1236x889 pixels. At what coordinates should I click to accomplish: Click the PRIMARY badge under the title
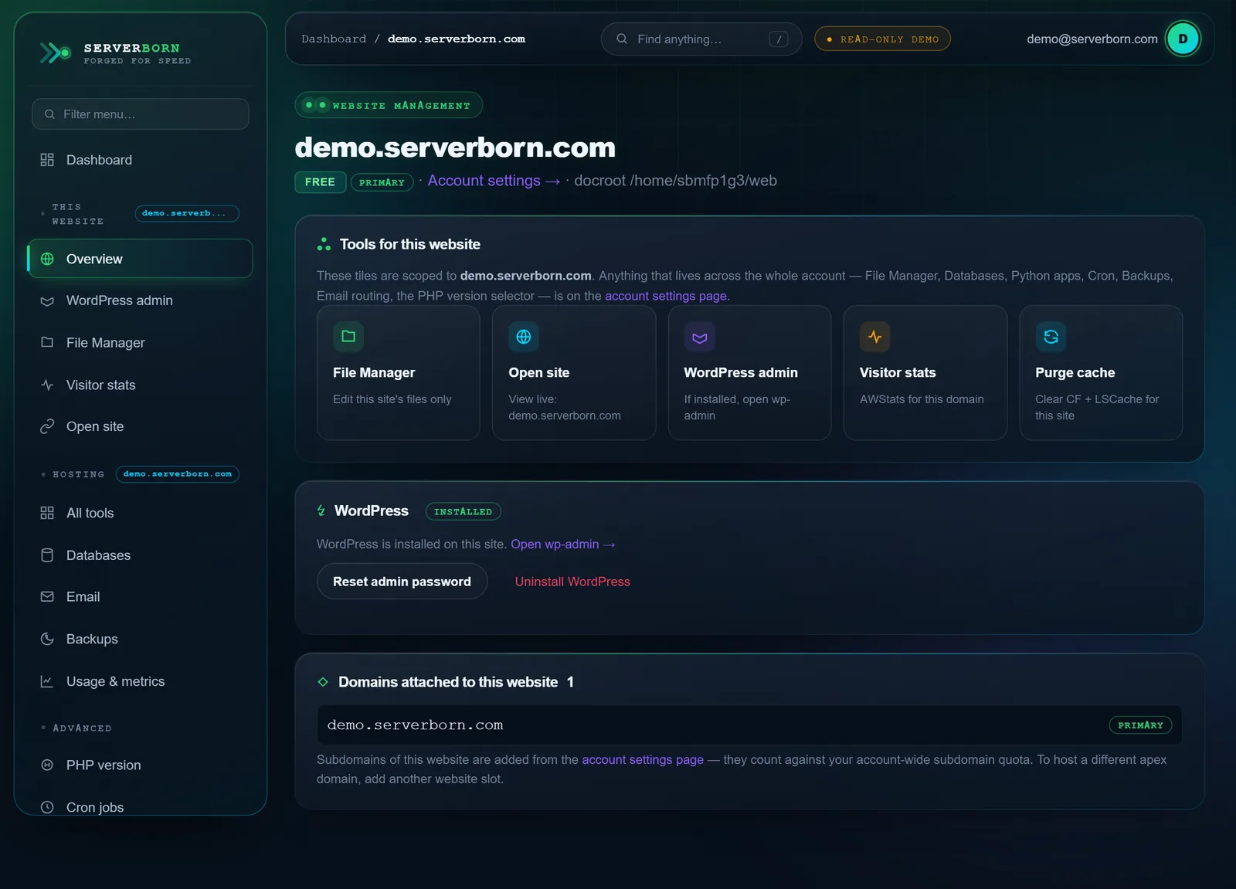[x=382, y=182]
